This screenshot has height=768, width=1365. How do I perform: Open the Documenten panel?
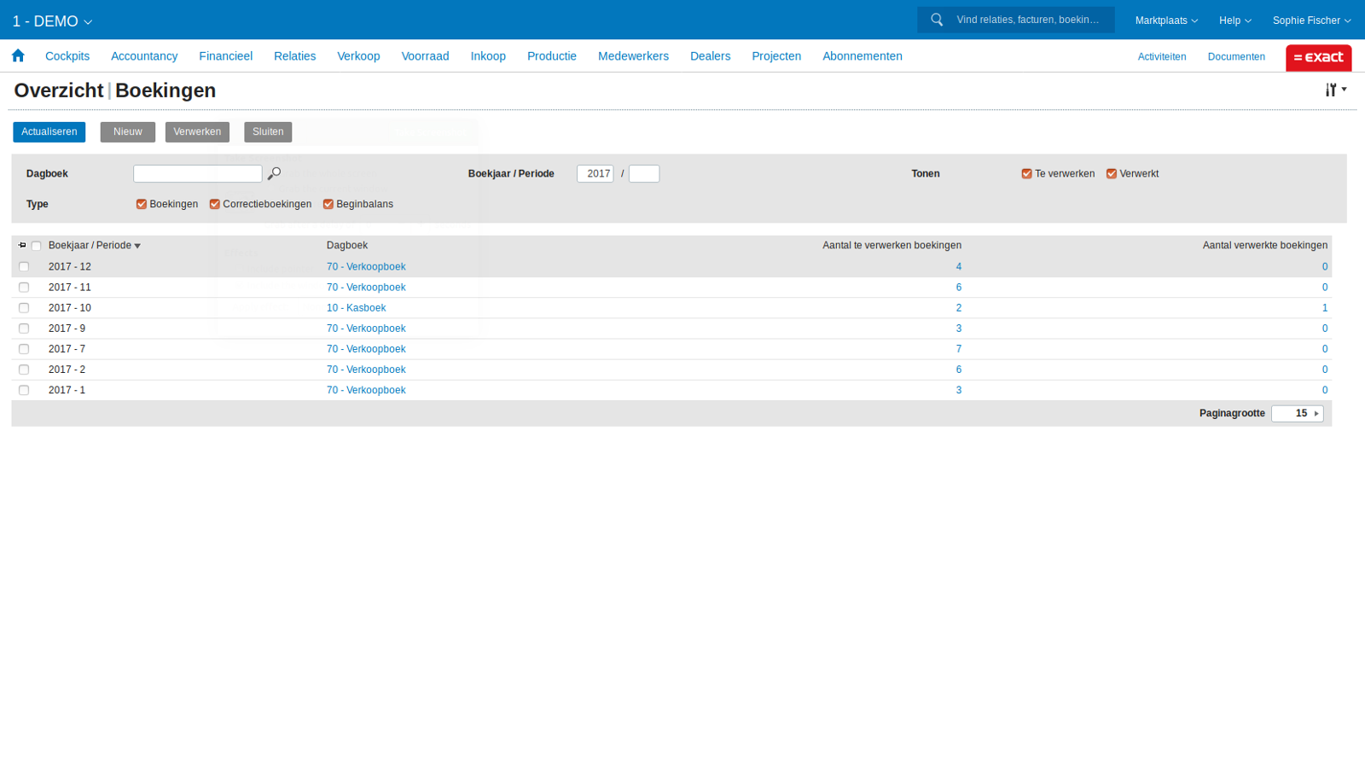click(x=1236, y=56)
